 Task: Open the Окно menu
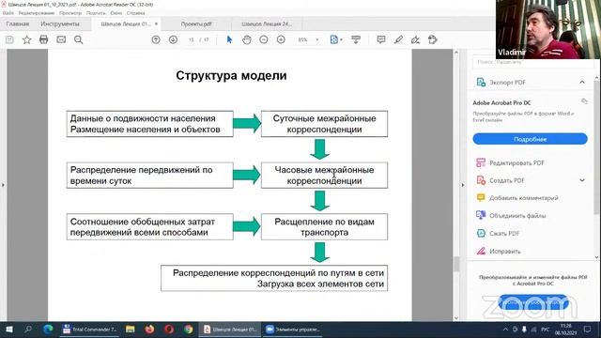[116, 13]
